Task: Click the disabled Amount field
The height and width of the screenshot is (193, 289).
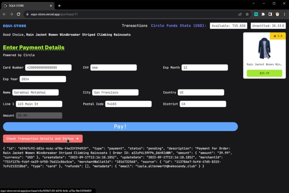Action: pos(39,116)
